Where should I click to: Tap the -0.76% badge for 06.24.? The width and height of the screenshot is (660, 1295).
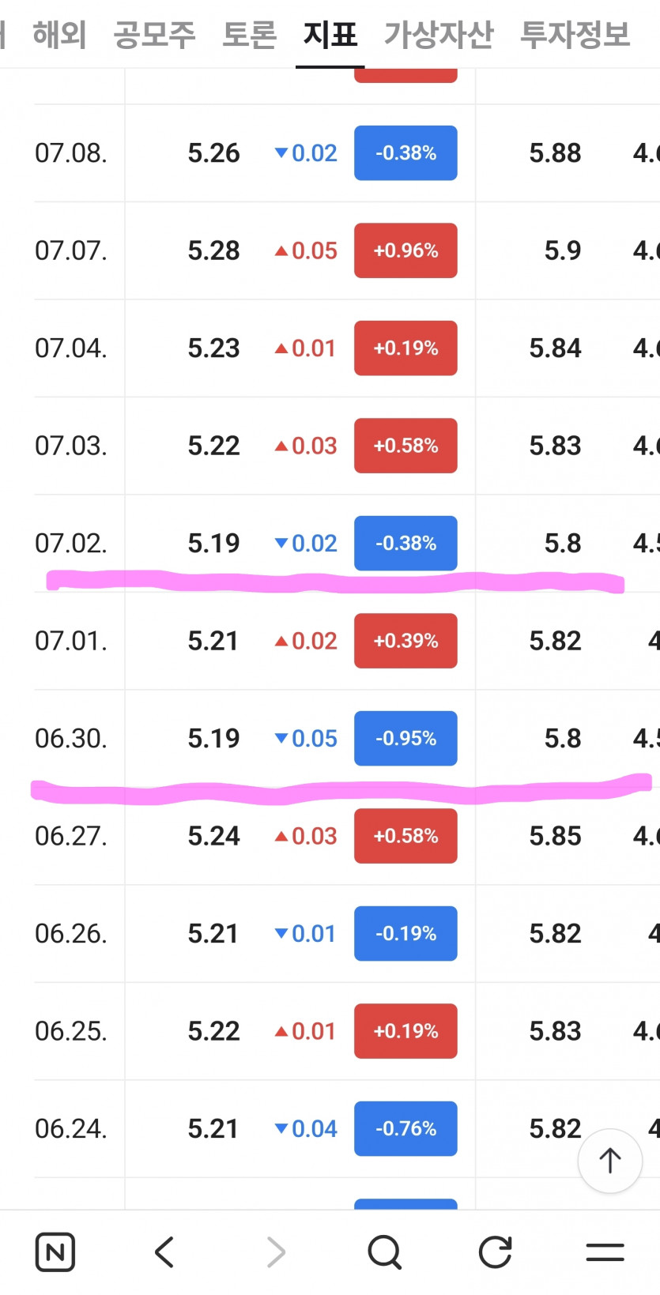coord(405,1129)
